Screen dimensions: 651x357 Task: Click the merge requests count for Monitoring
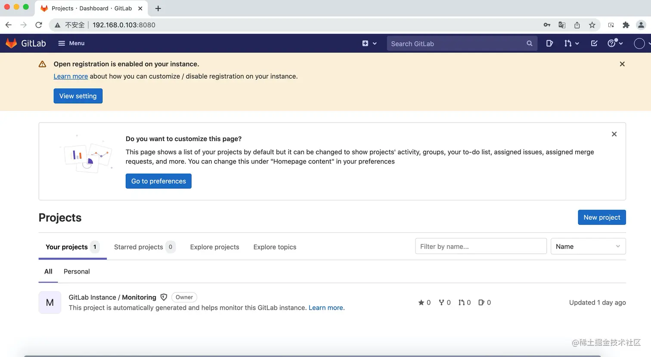(x=465, y=302)
